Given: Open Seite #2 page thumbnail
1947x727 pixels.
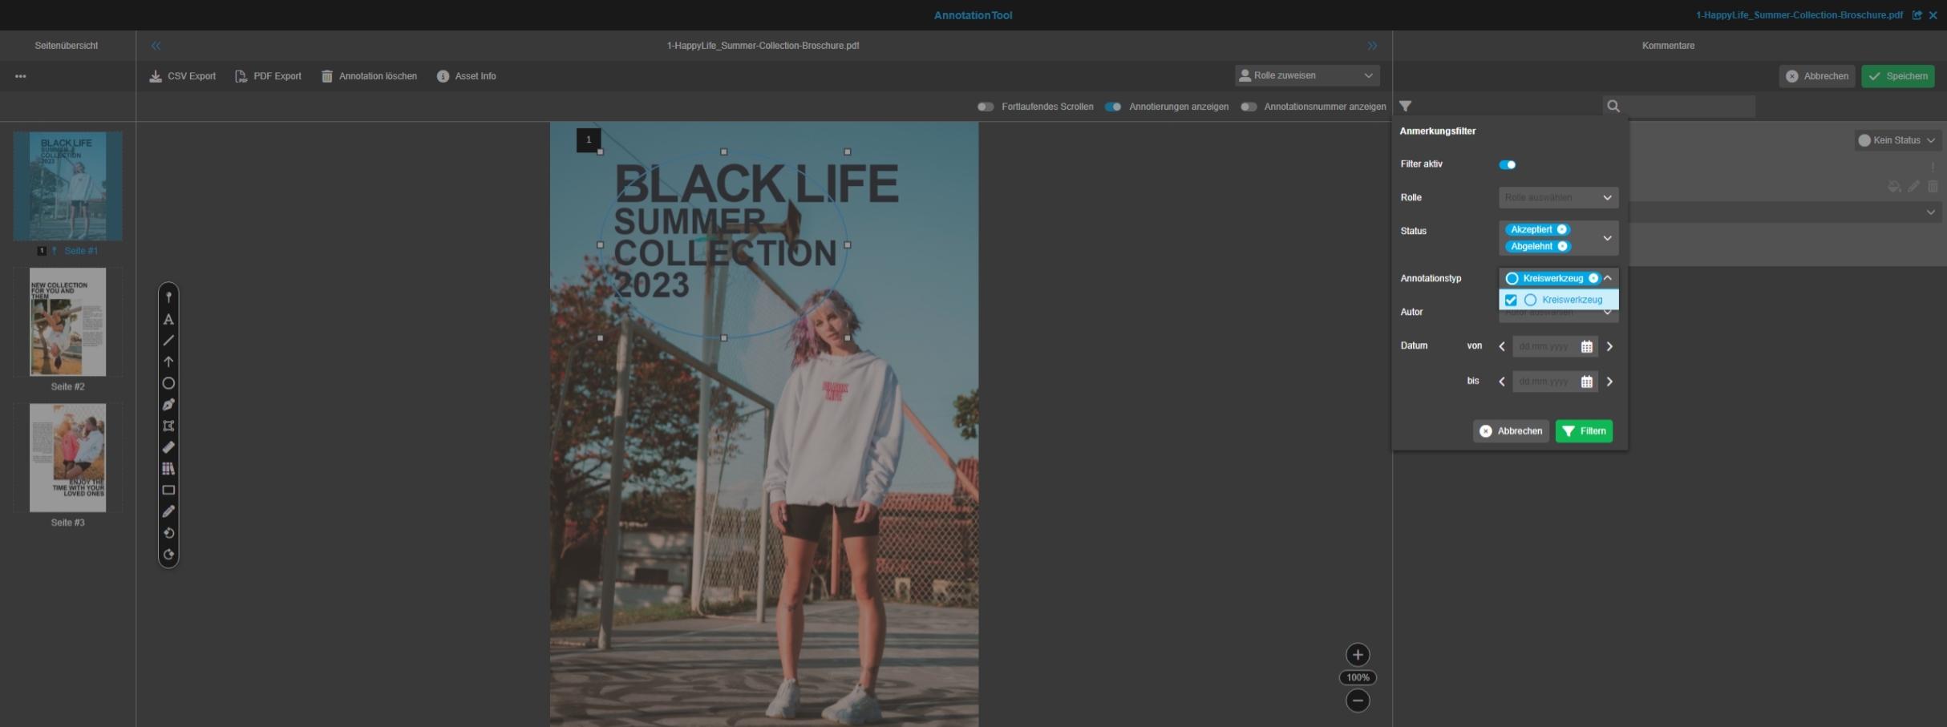Looking at the screenshot, I should click(67, 322).
